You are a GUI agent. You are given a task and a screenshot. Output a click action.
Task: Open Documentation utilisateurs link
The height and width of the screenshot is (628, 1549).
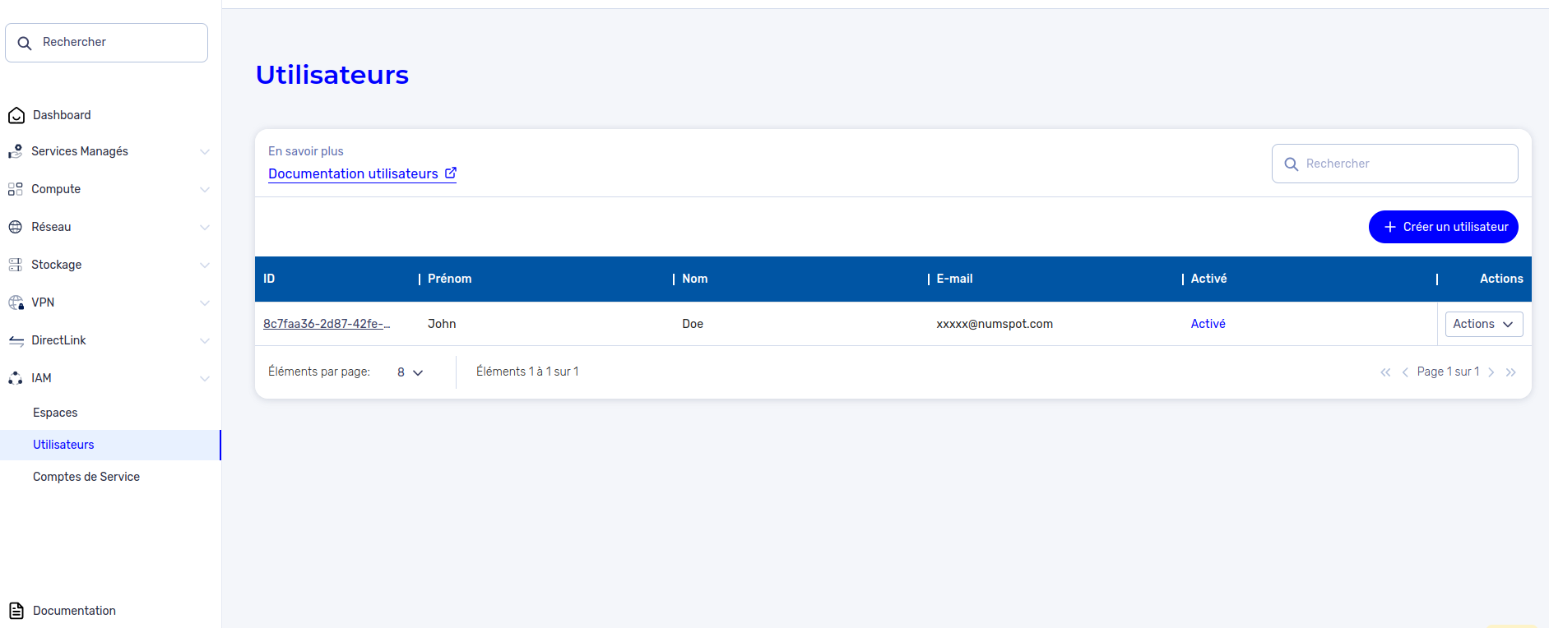point(362,173)
